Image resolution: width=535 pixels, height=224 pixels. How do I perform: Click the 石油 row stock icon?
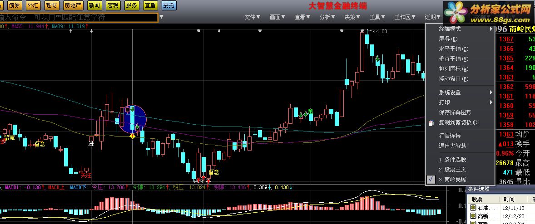coord(473,208)
